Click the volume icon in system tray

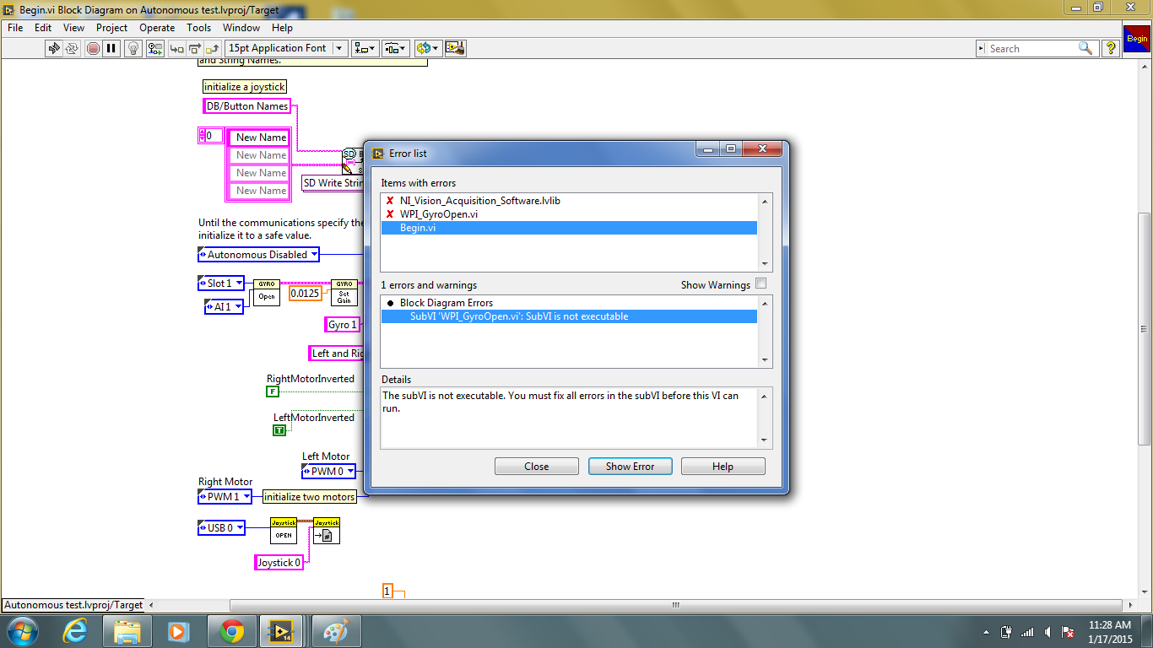1047,632
